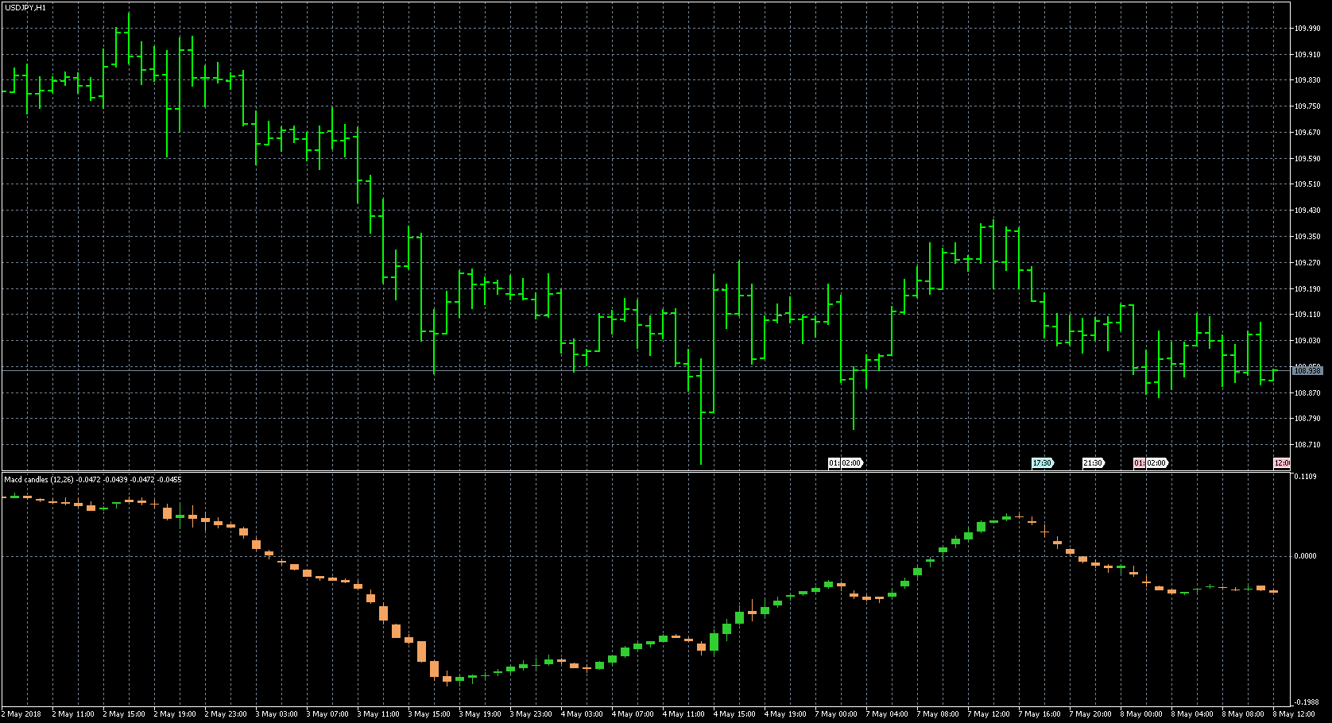Viewport: 1332px width, 723px height.
Task: Click the 17:30 session time marker
Action: [1041, 462]
